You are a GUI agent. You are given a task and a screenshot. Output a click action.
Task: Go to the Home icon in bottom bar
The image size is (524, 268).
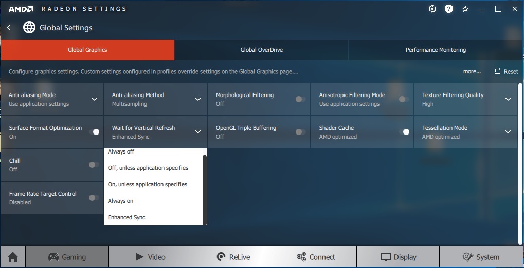[x=13, y=257]
